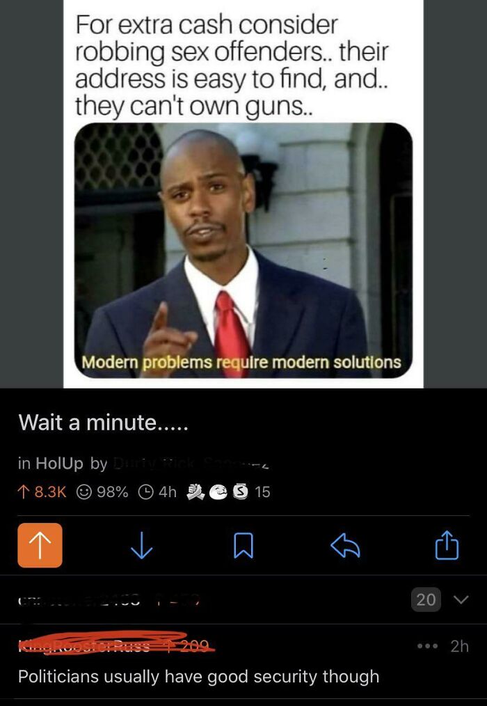Open the meme image full screen
This screenshot has height=706, width=487.
(243, 194)
